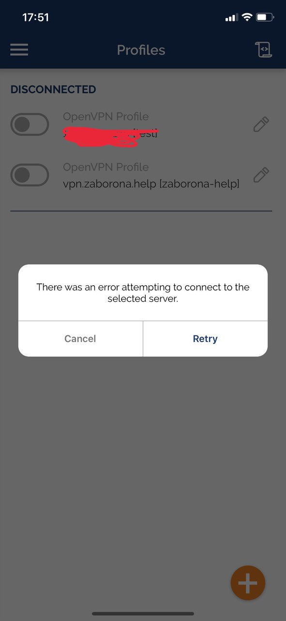The image size is (286, 621).
Task: Tap the battery indicator icon
Action: coord(265,17)
